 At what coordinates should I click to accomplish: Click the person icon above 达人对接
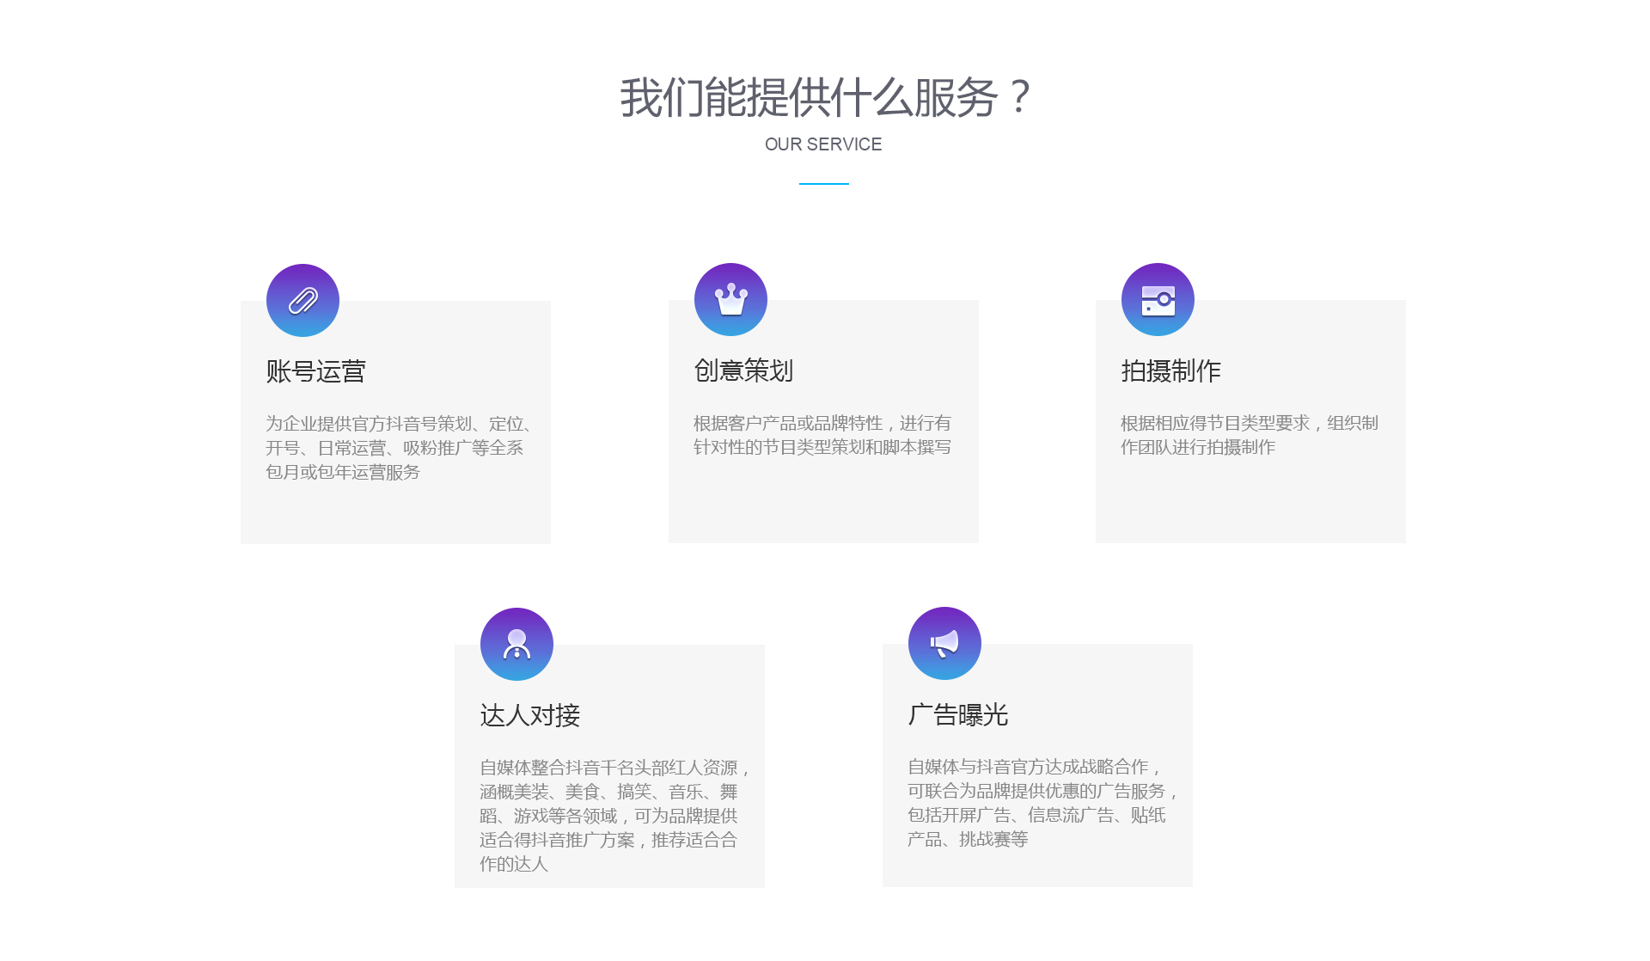point(516,644)
